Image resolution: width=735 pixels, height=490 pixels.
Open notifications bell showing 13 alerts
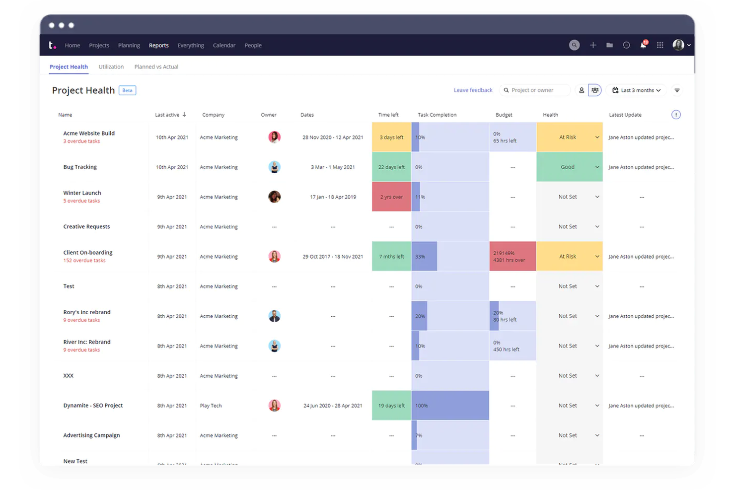coord(643,45)
